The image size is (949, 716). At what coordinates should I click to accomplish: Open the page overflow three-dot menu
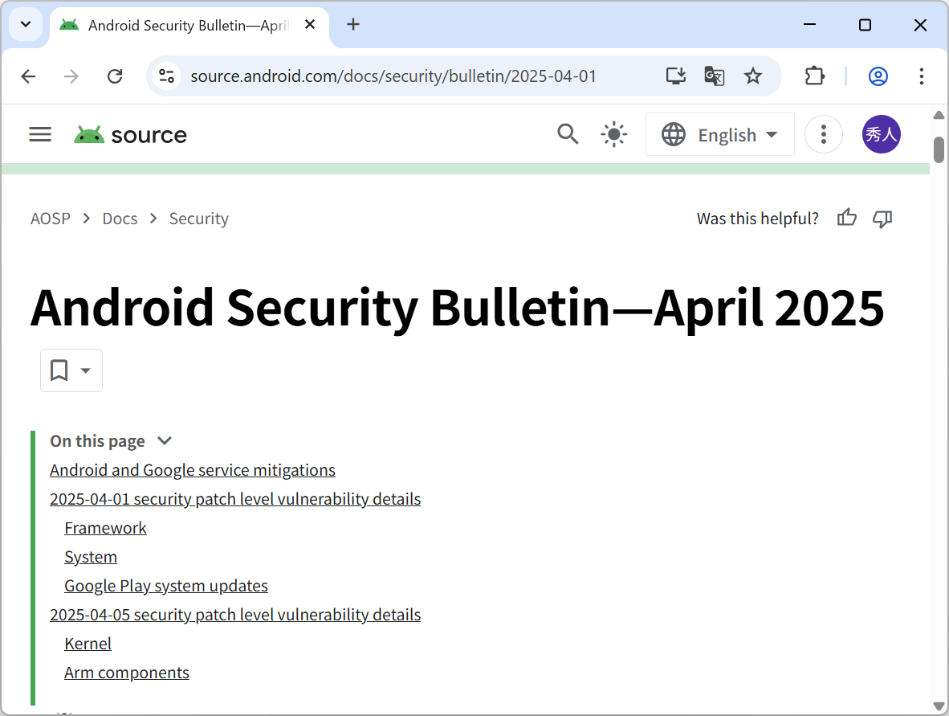(x=824, y=134)
